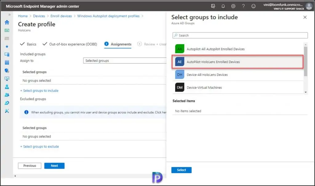This screenshot has height=186, width=315.
Task: Open Troubleshooting tools icon in sidebar
Action: (x=7, y=111)
